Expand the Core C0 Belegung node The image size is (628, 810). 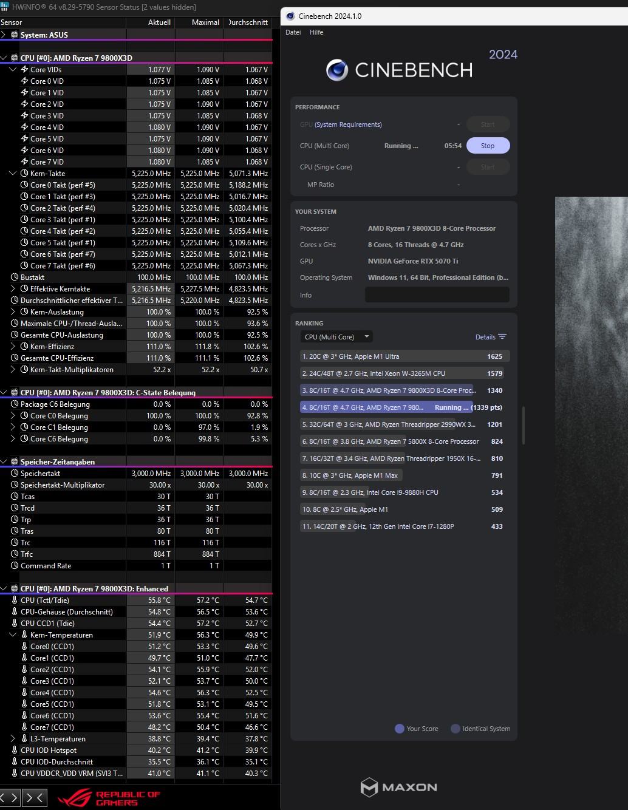pos(13,416)
